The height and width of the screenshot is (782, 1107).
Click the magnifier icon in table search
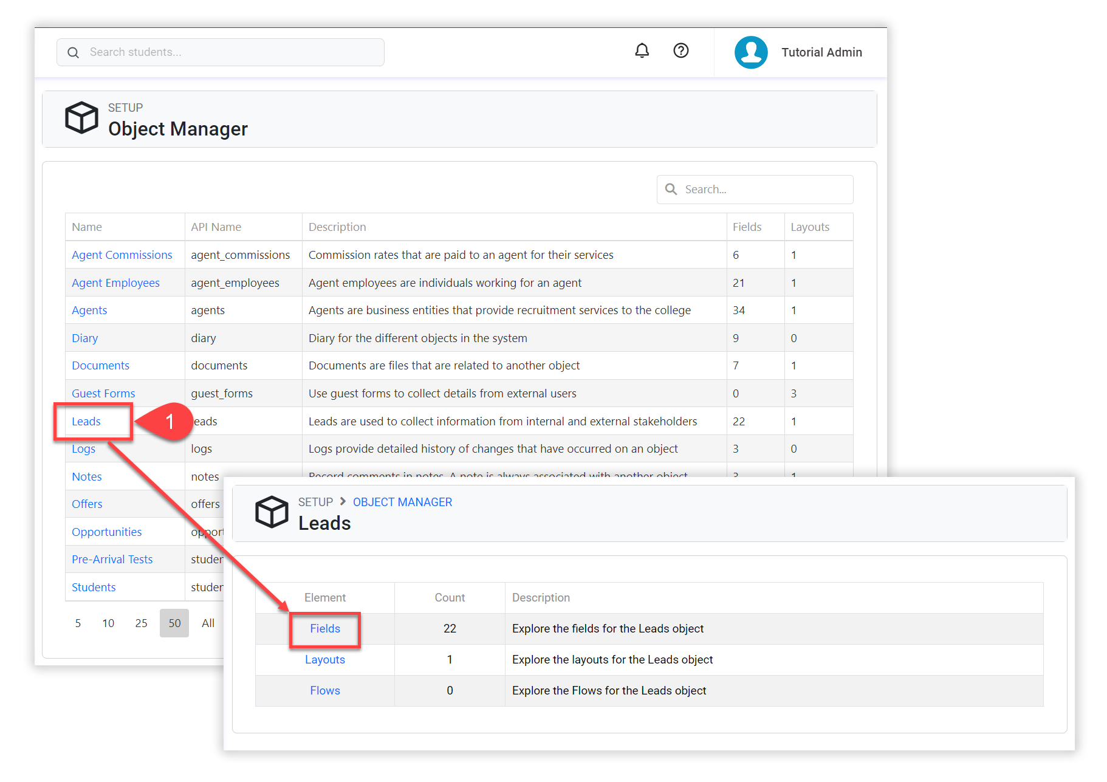pos(671,190)
